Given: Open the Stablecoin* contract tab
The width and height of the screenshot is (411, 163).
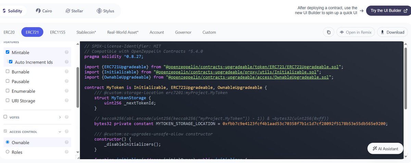Looking at the screenshot, I should click(x=86, y=32).
